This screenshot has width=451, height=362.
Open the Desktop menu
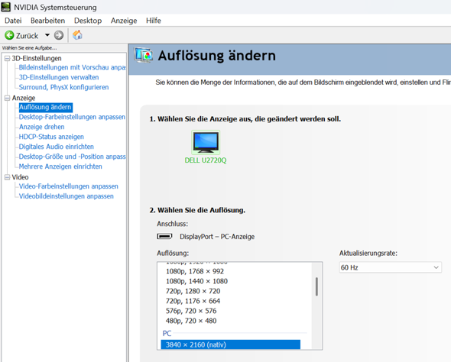click(x=88, y=21)
